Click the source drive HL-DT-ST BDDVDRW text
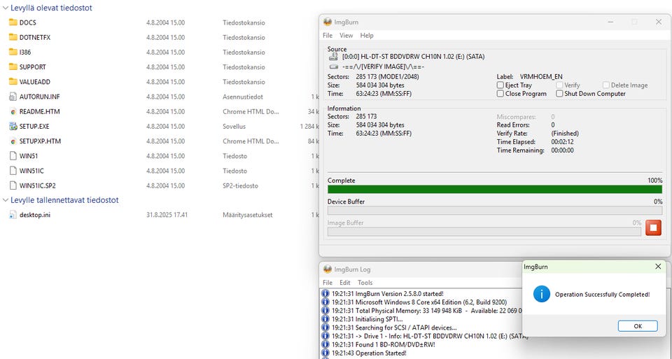This screenshot has height=359, width=672. [413, 57]
